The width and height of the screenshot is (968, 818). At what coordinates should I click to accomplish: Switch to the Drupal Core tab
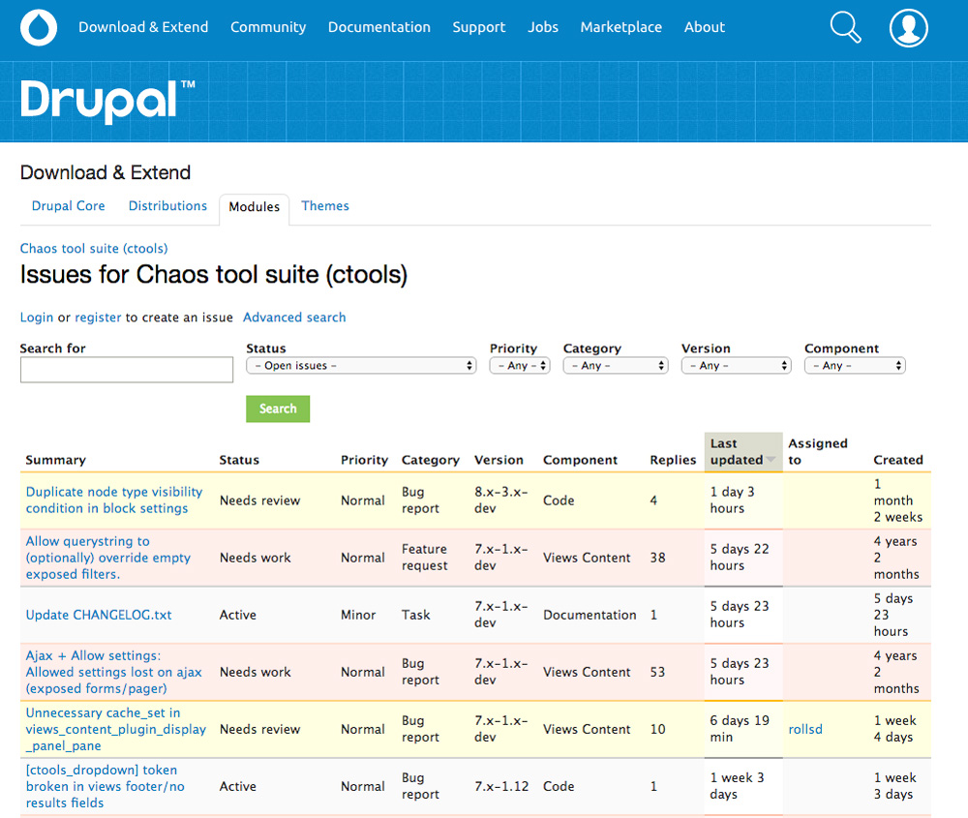[x=69, y=205]
